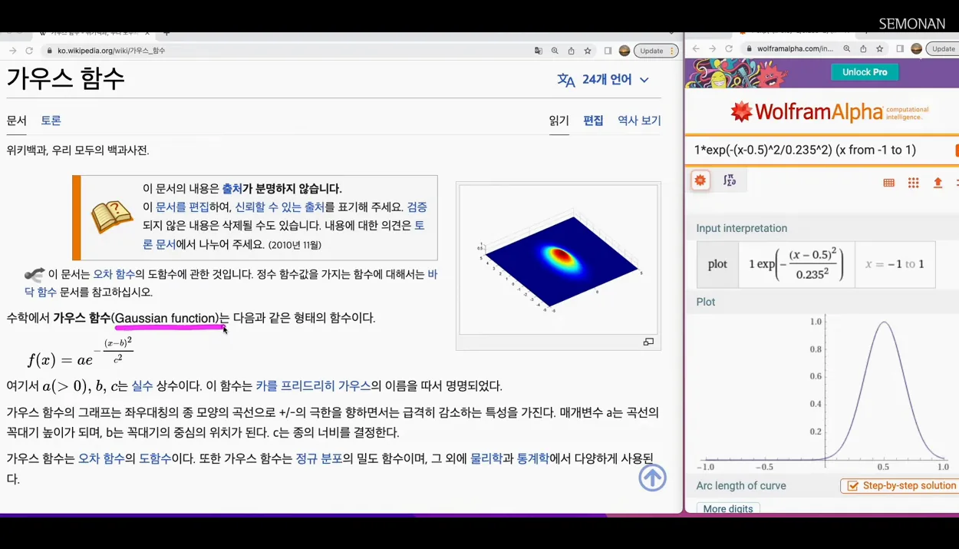Click the translation language icon beside 24개 언어

tap(566, 80)
